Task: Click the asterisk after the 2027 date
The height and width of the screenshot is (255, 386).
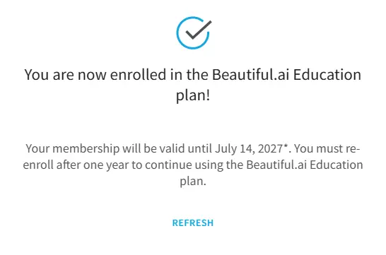Action: click(x=286, y=146)
